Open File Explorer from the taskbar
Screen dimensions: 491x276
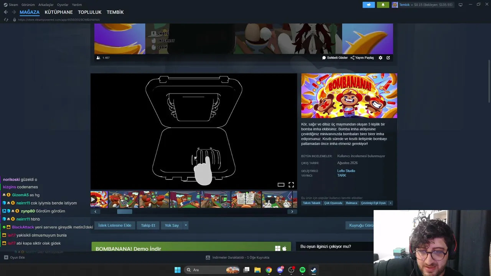[x=257, y=270]
